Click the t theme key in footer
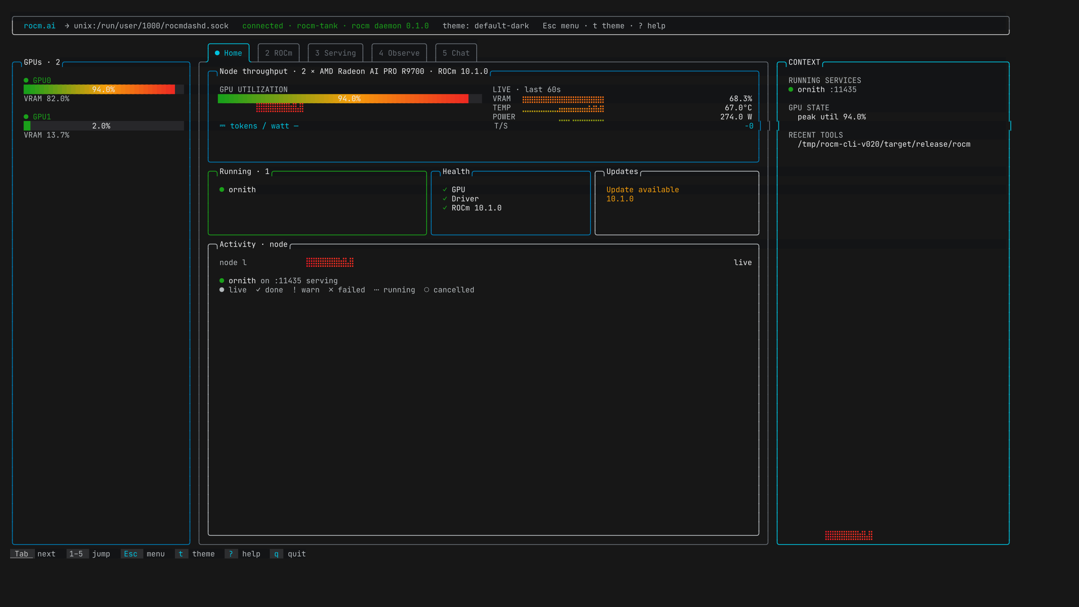The width and height of the screenshot is (1079, 607). pos(195,554)
